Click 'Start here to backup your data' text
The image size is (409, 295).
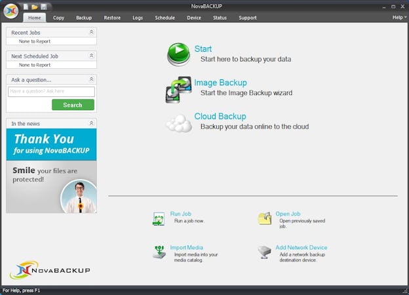[246, 59]
